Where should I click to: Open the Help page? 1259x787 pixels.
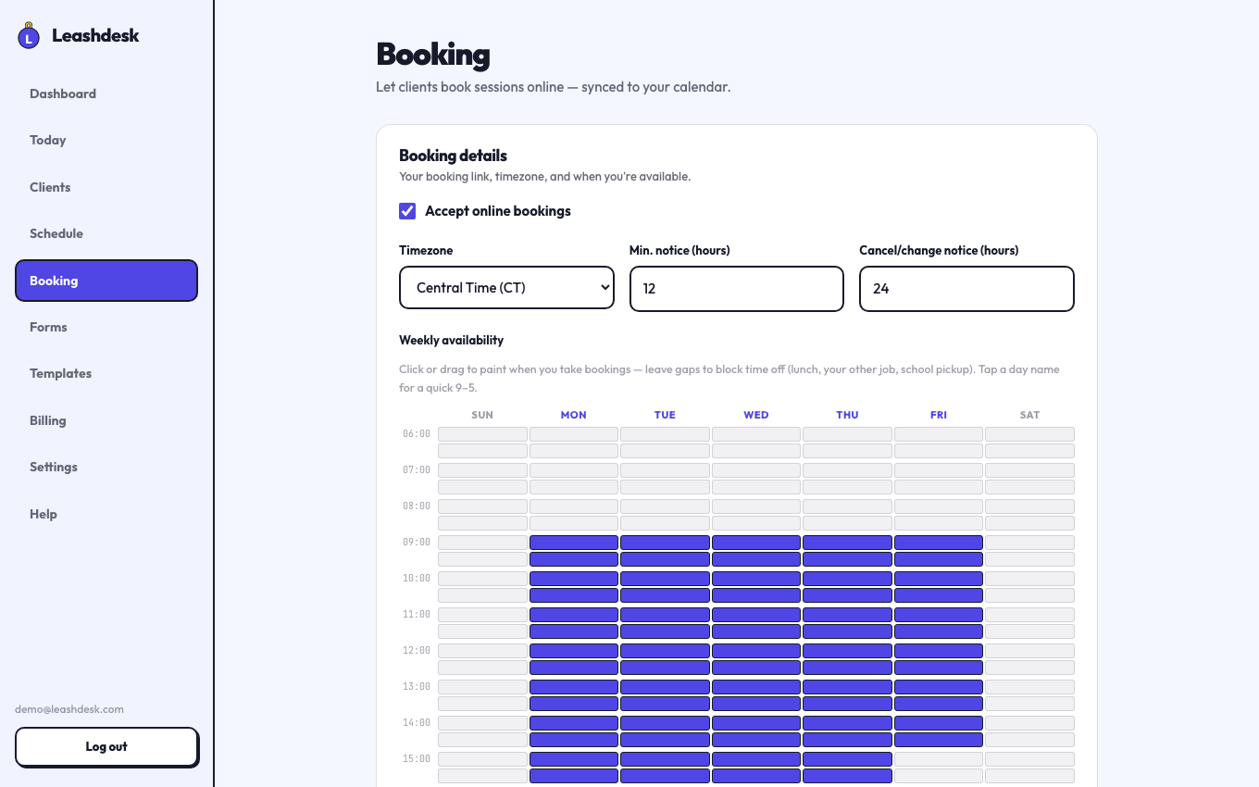(106, 514)
